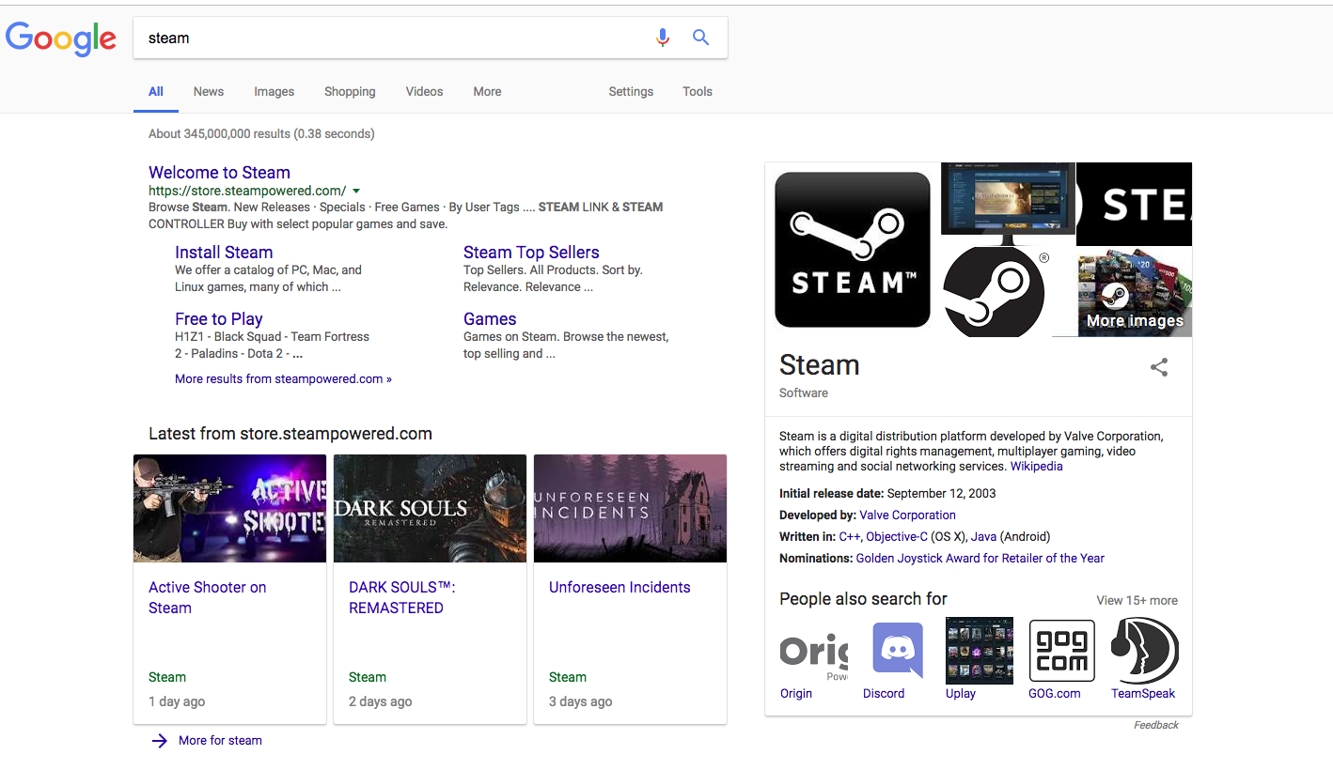Viewport: 1333px width, 770px height.
Task: Click the Software subtitle under Steam
Action: [x=804, y=393]
